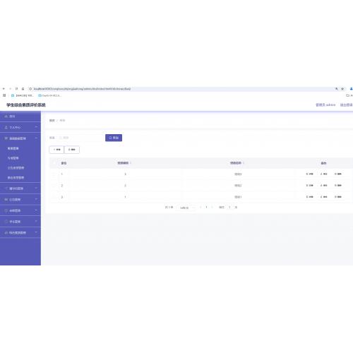Click the 退出登录 logout link

click(346, 104)
